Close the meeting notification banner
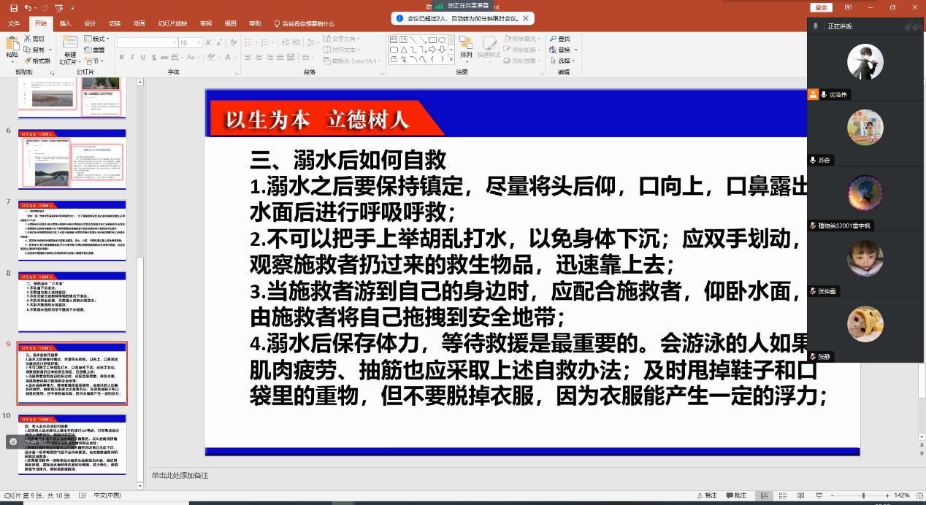The width and height of the screenshot is (926, 505). [x=527, y=18]
